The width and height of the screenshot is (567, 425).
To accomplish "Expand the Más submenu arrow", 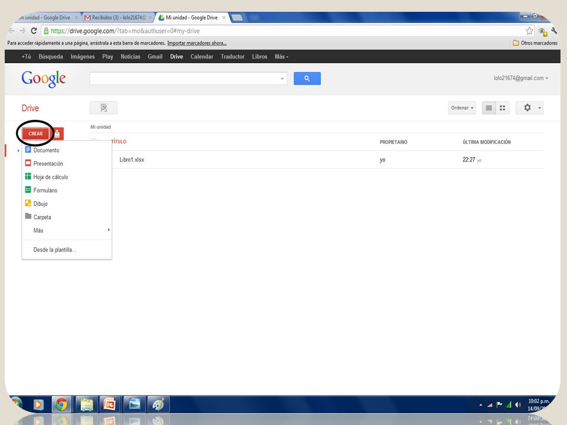I will point(109,230).
